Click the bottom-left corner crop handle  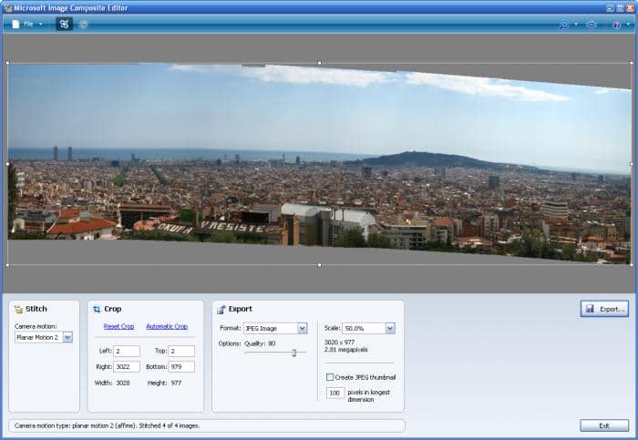(x=7, y=265)
